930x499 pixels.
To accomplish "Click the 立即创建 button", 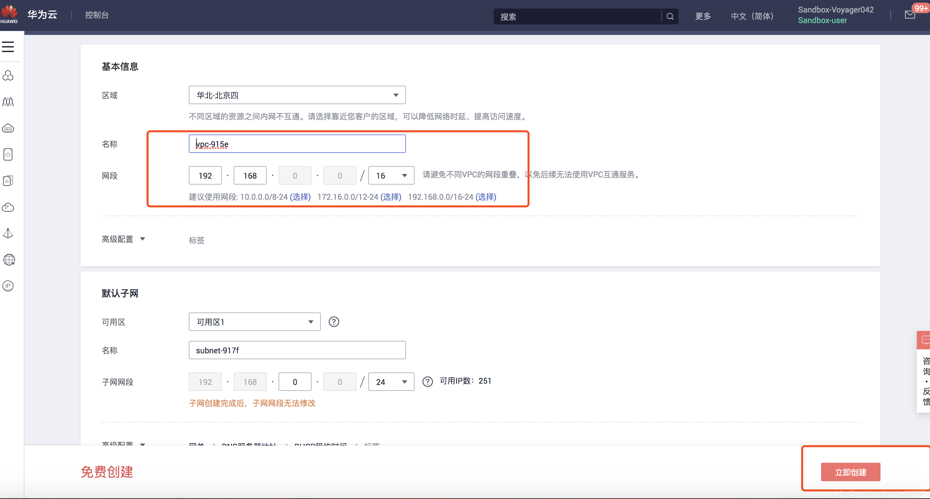I will click(x=850, y=472).
